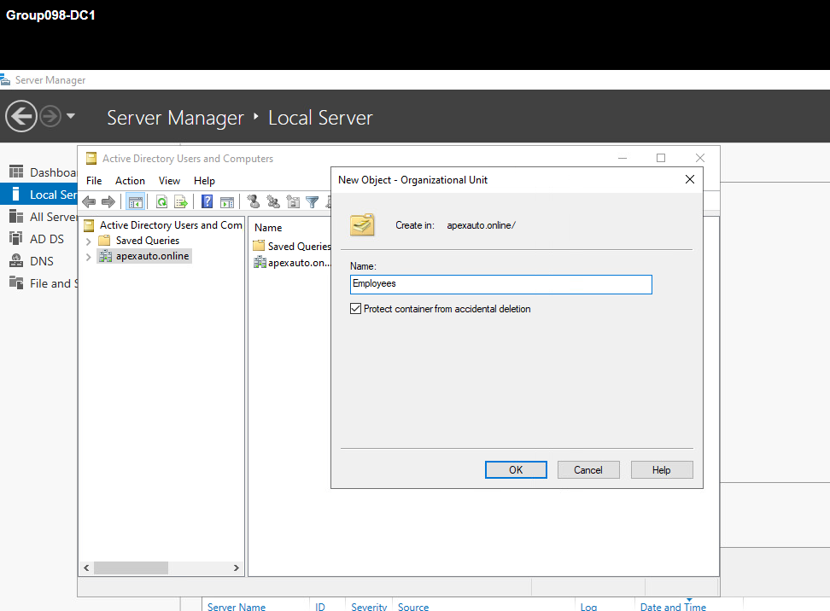Toggle Show/Hide Console Tree toolbar icon
The image size is (830, 611).
coord(136,201)
